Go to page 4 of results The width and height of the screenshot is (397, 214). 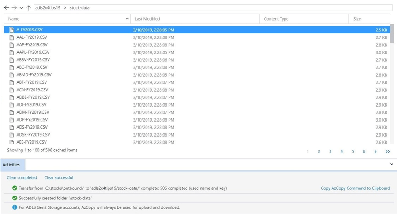(x=341, y=151)
